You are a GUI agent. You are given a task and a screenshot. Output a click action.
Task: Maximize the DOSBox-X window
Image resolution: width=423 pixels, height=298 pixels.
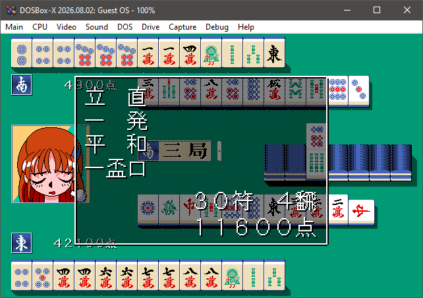(377, 11)
